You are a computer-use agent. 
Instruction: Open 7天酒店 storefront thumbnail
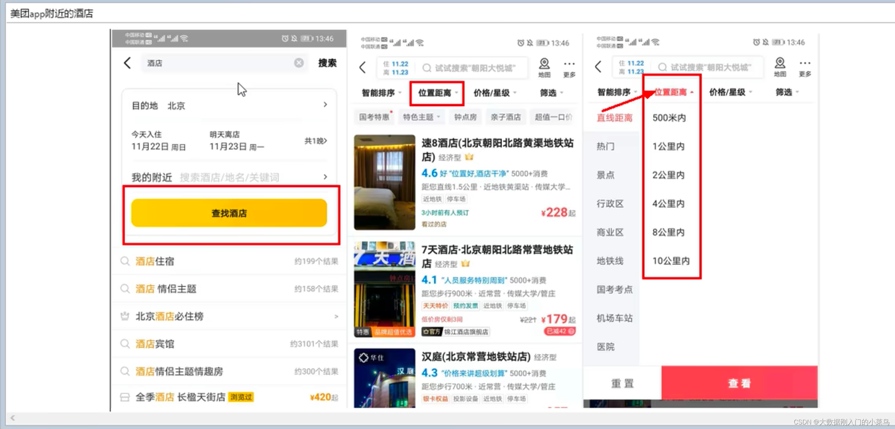pos(385,289)
